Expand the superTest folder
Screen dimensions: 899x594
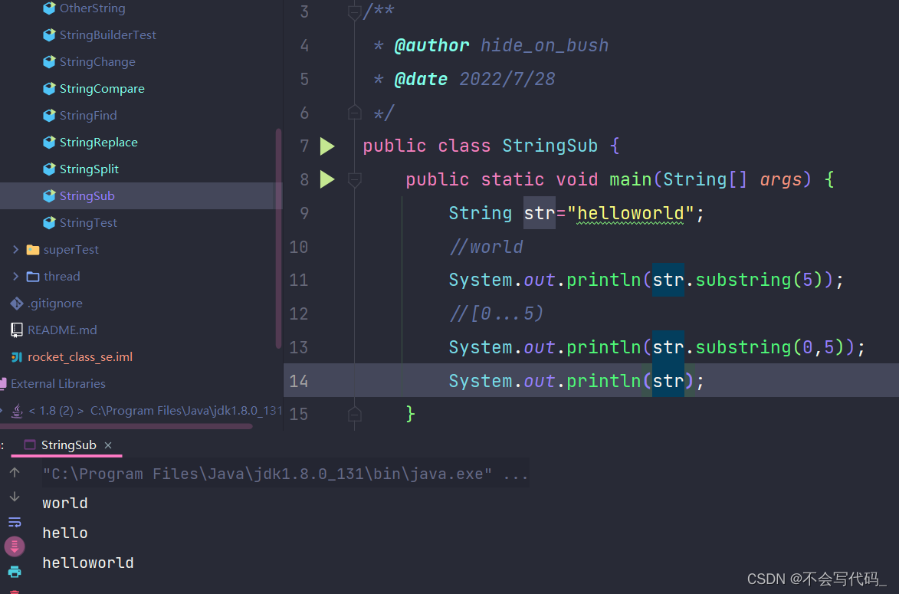(15, 249)
